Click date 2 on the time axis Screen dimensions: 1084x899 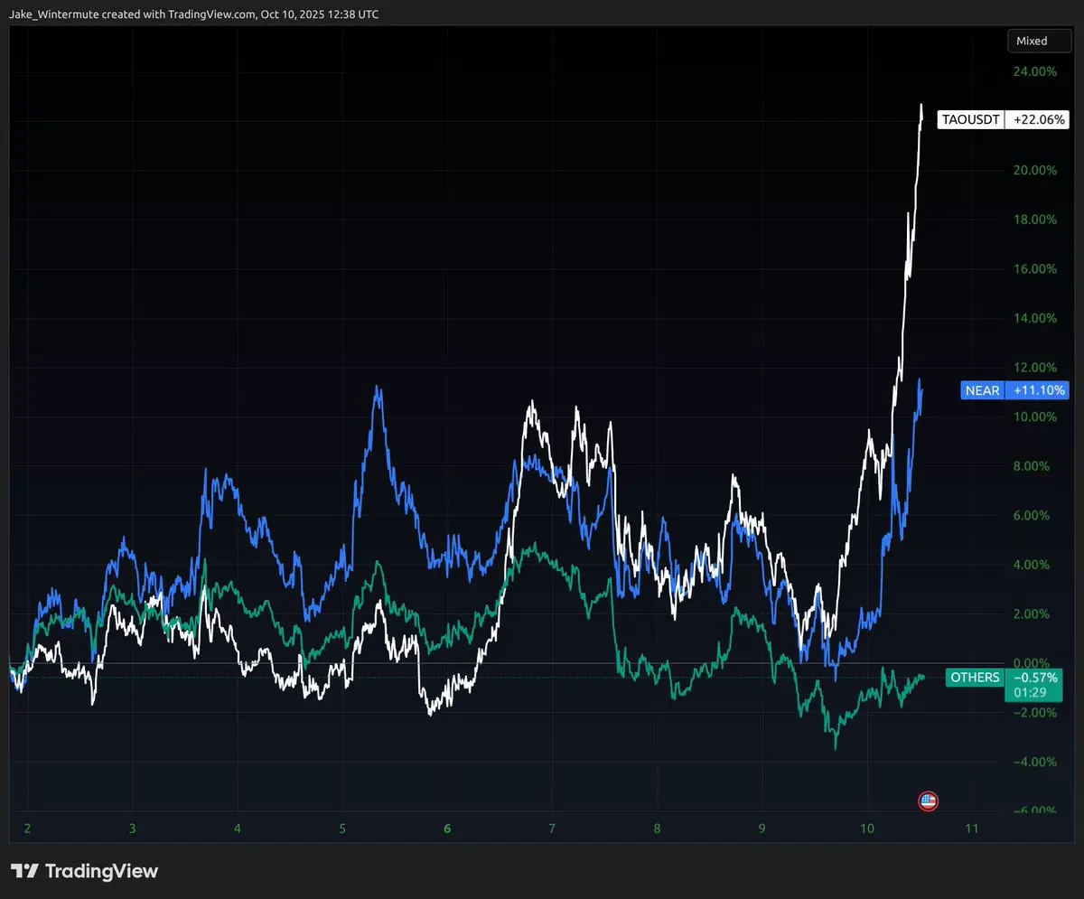point(27,829)
